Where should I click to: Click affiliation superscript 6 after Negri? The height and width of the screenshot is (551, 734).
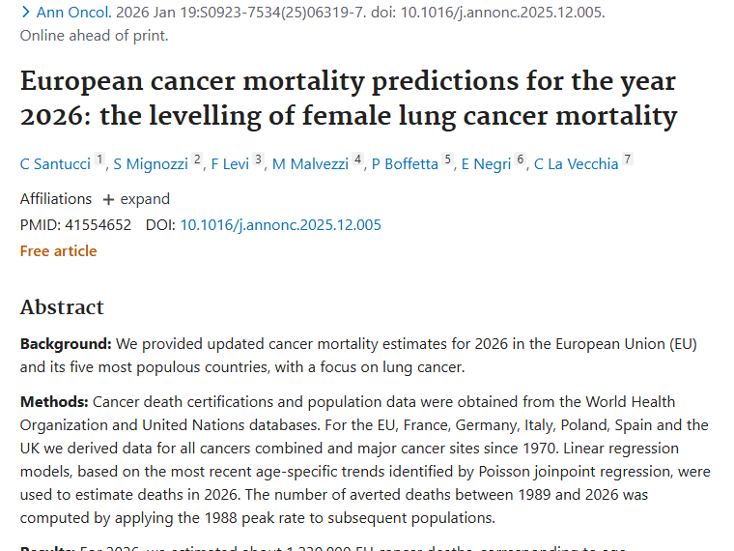pos(521,159)
